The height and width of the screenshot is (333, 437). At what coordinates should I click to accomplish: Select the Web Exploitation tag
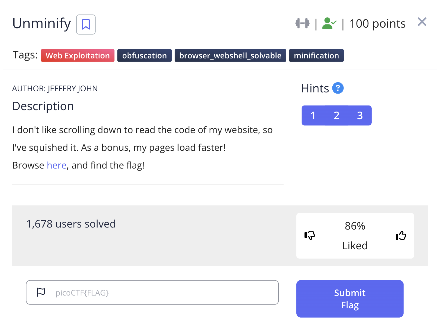click(78, 55)
